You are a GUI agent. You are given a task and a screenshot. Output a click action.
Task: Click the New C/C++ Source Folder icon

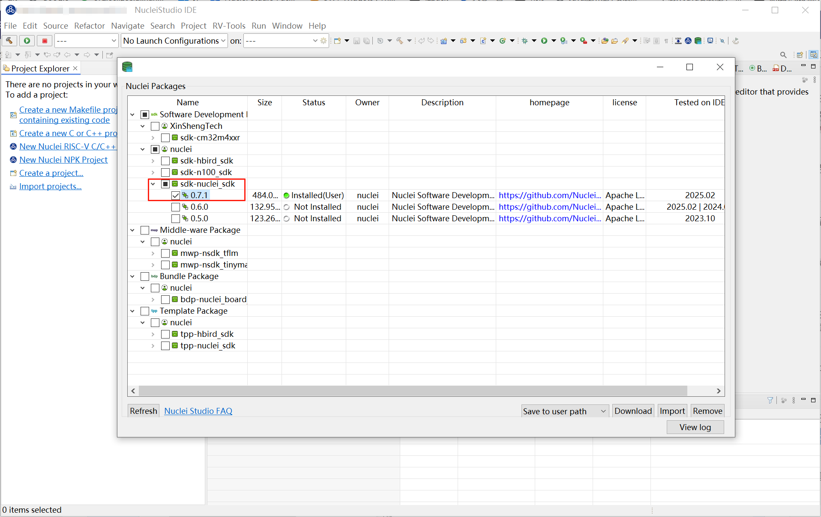(x=463, y=41)
